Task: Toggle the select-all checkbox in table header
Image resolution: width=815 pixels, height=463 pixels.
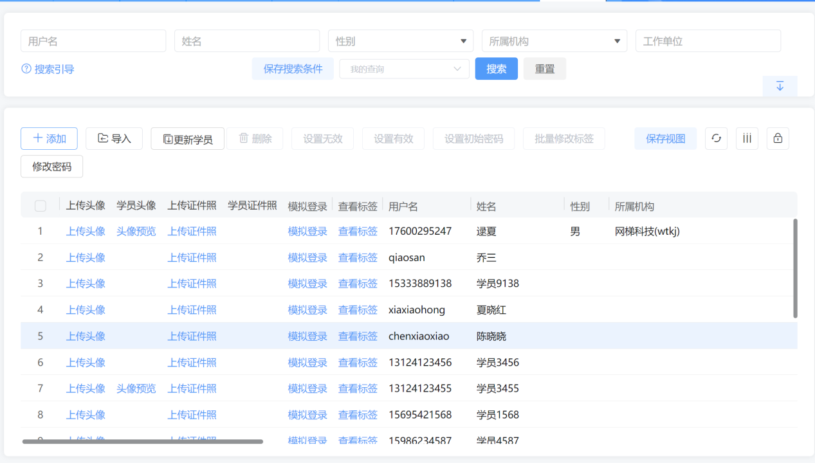Action: pos(41,206)
